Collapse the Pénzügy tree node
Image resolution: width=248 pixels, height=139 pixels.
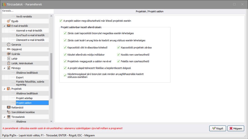click(x=4, y=68)
